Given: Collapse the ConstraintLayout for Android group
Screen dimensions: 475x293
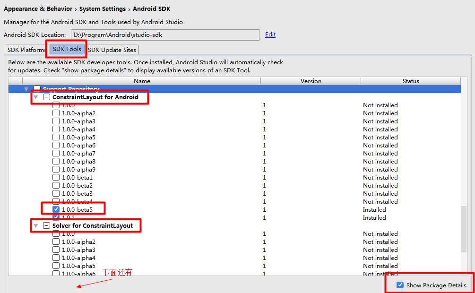Looking at the screenshot, I should pos(36,97).
